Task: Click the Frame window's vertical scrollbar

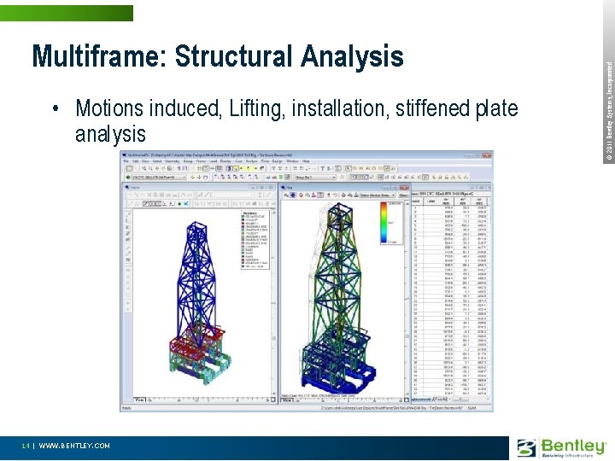Action: pyautogui.click(x=273, y=302)
